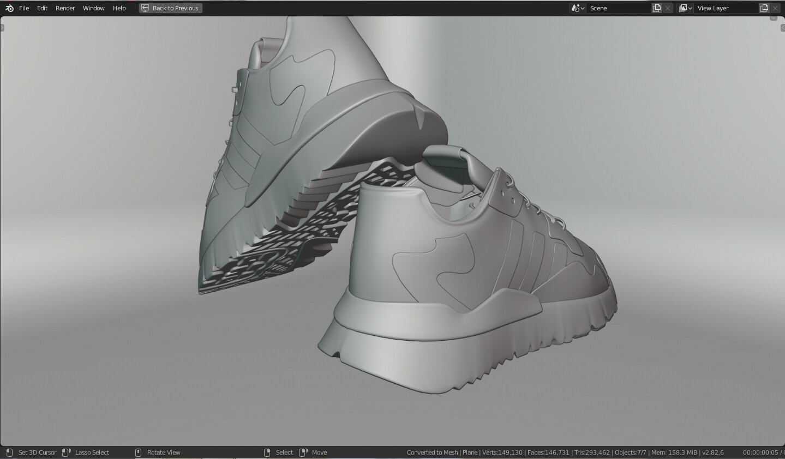Open the Window menu

pos(93,8)
